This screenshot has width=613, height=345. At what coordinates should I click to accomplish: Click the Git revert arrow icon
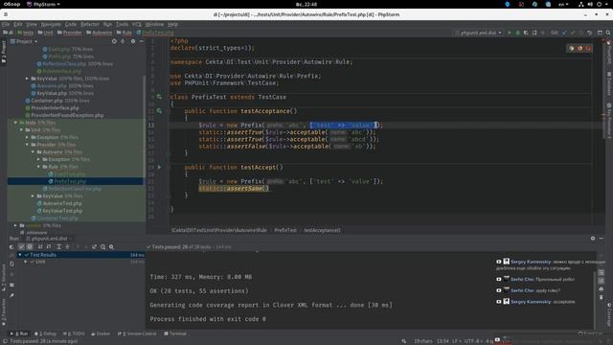coord(589,33)
